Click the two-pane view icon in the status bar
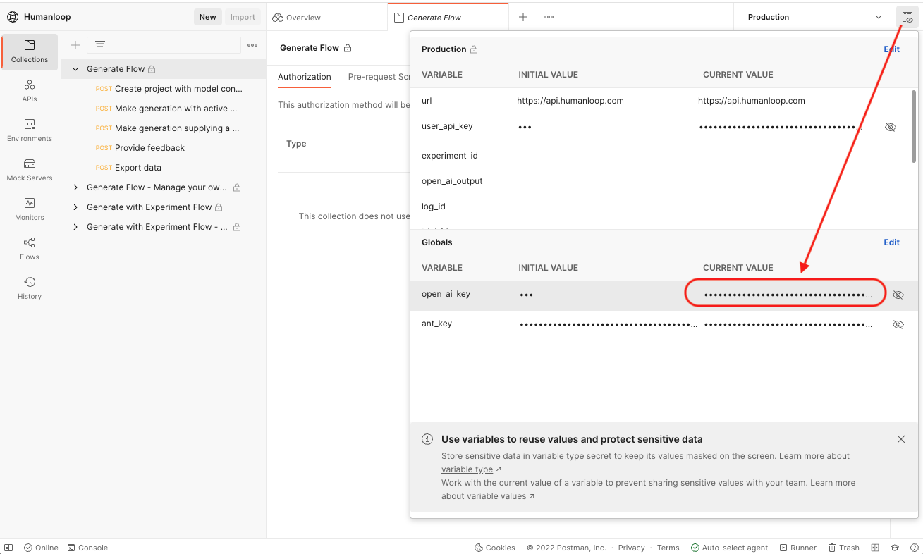 [875, 548]
